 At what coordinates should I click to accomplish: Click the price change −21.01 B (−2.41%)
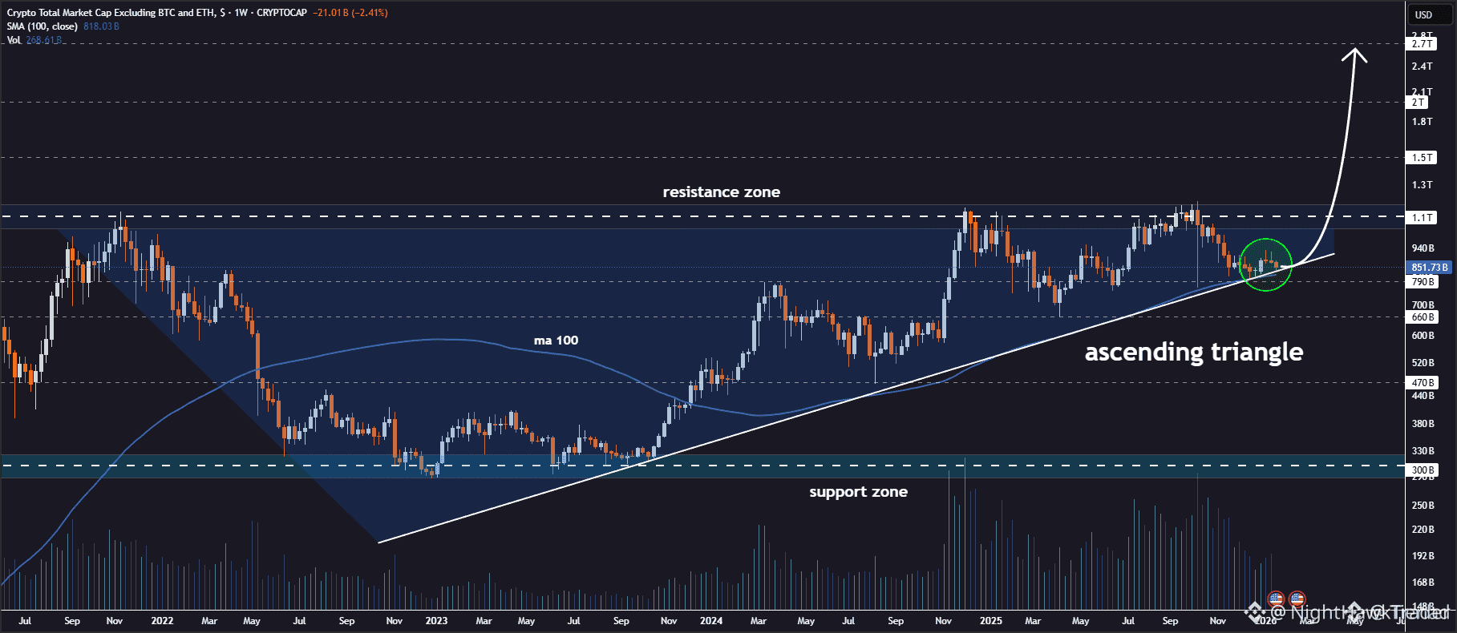[350, 13]
